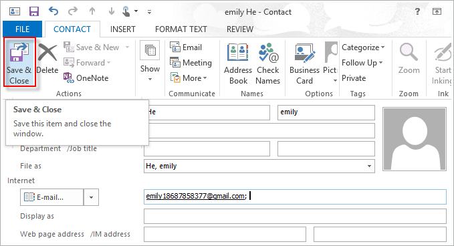The image size is (454, 246).
Task: Switch to the CONTACT tab
Action: tap(72, 29)
